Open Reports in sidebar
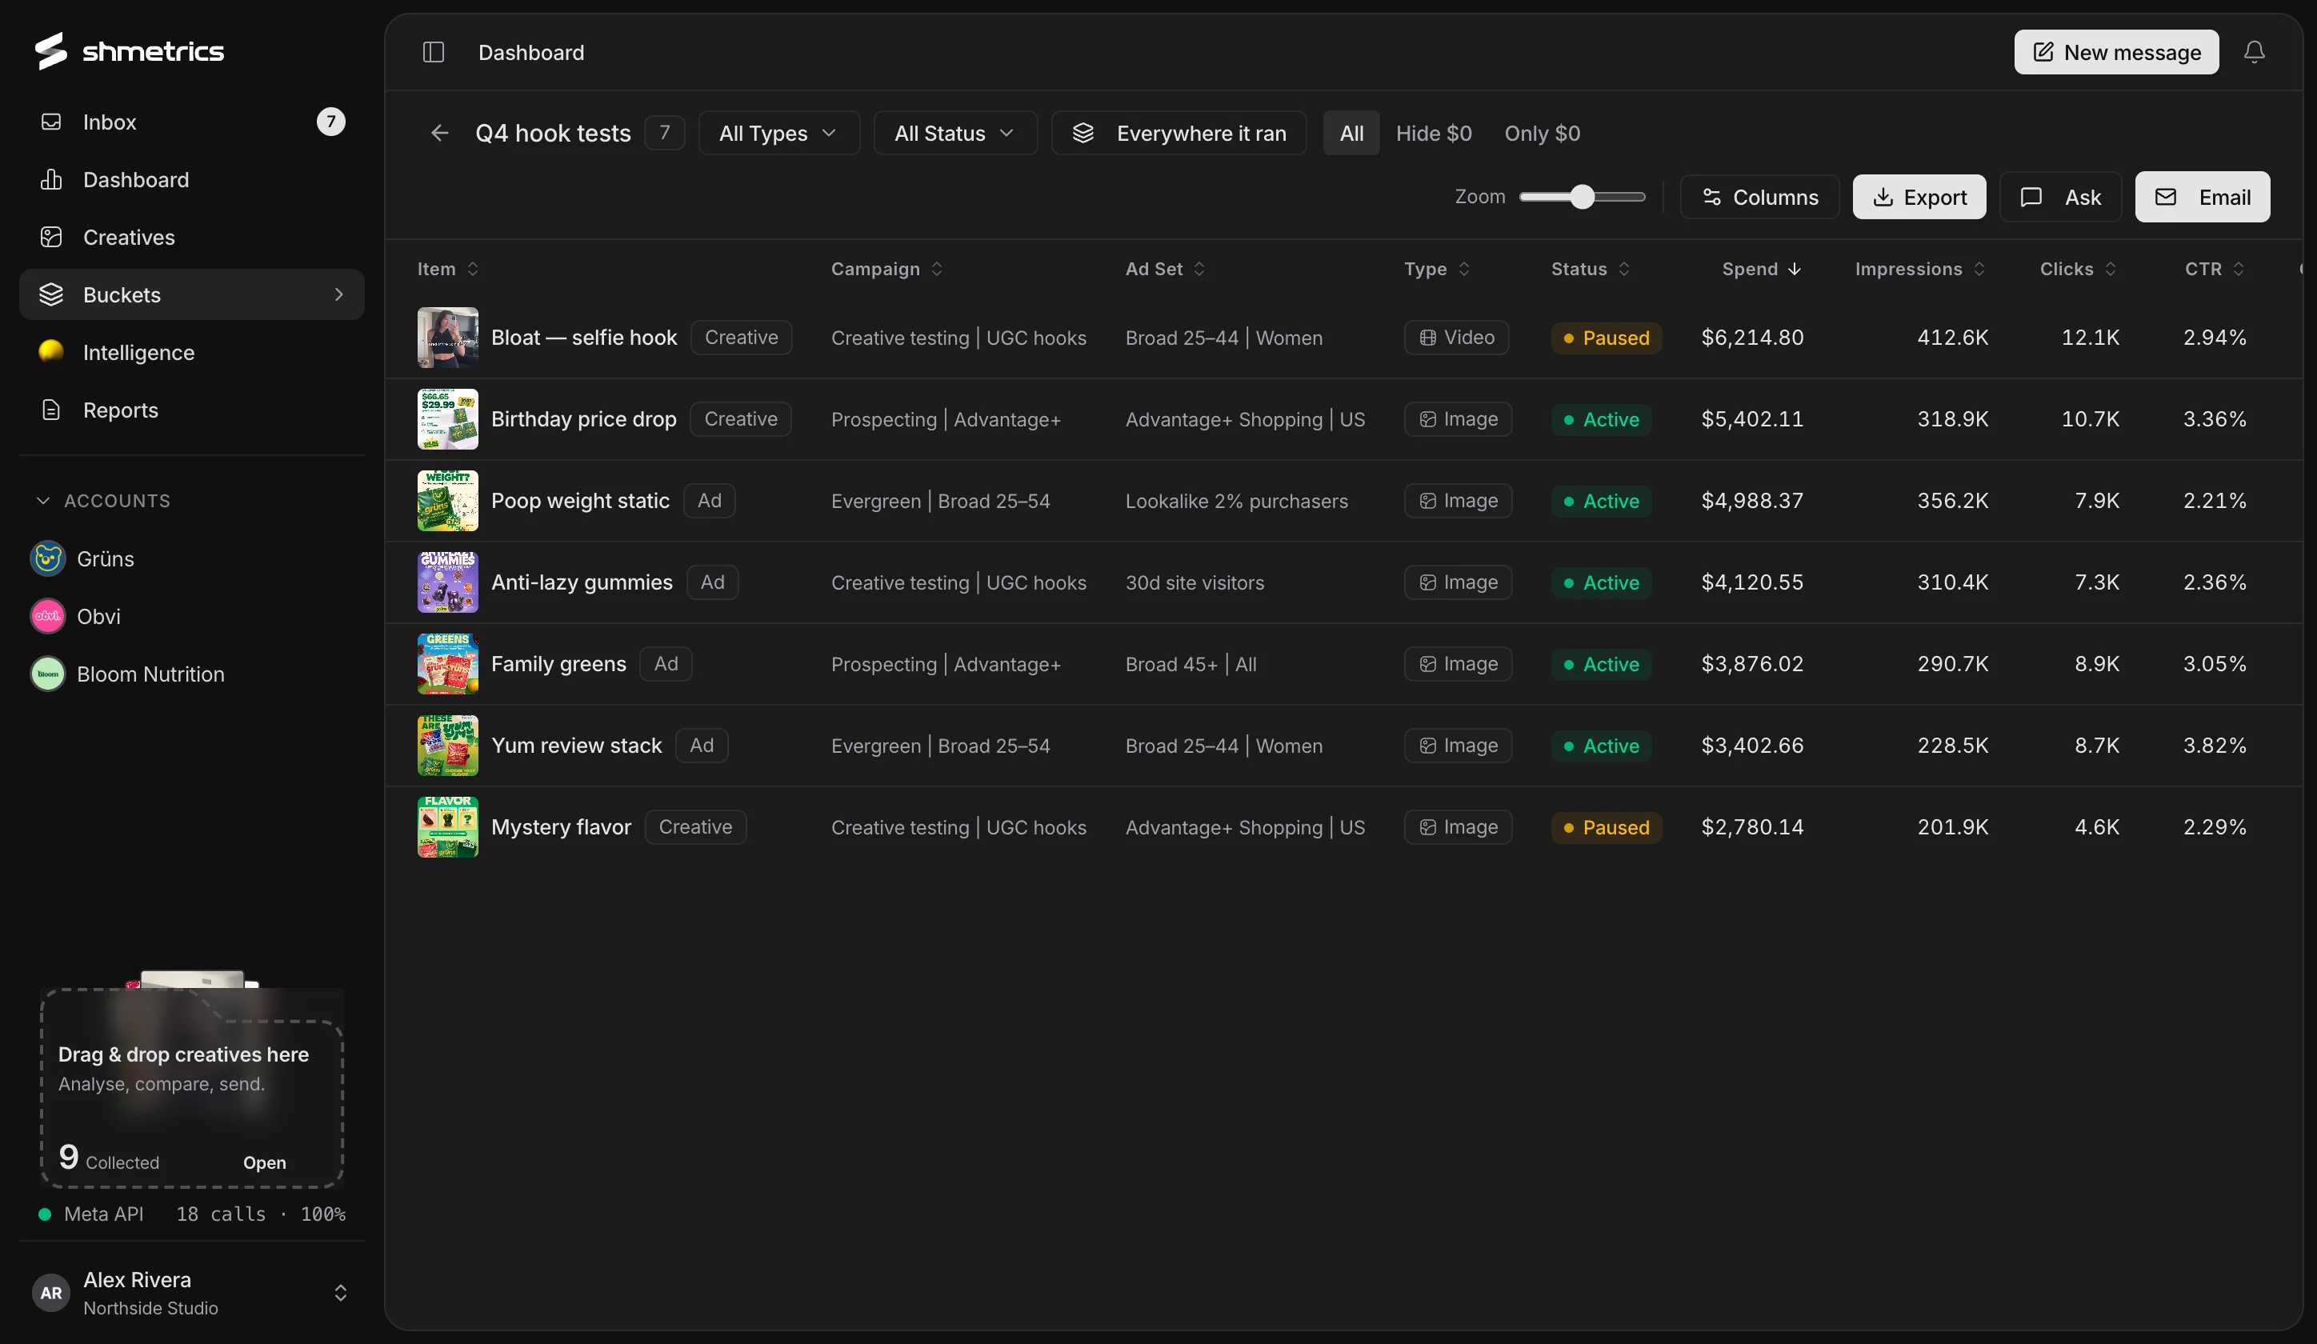Screen dimensions: 2317x1344 click(x=191, y=410)
